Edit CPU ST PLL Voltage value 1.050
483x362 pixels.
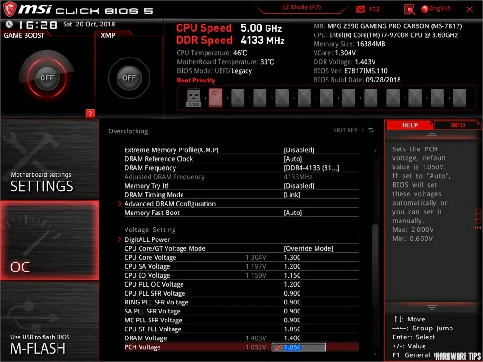pos(292,329)
